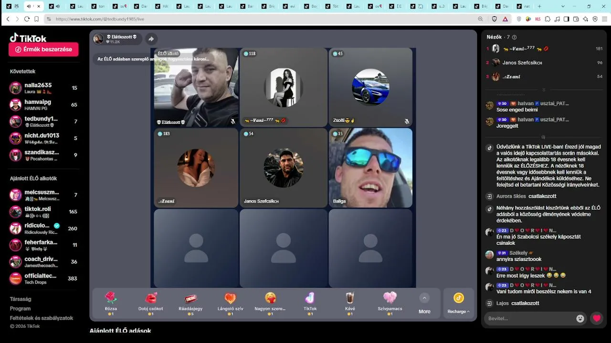The image size is (611, 343).
Task: Open officialtec... Tech Drops live
Action: coord(43,278)
